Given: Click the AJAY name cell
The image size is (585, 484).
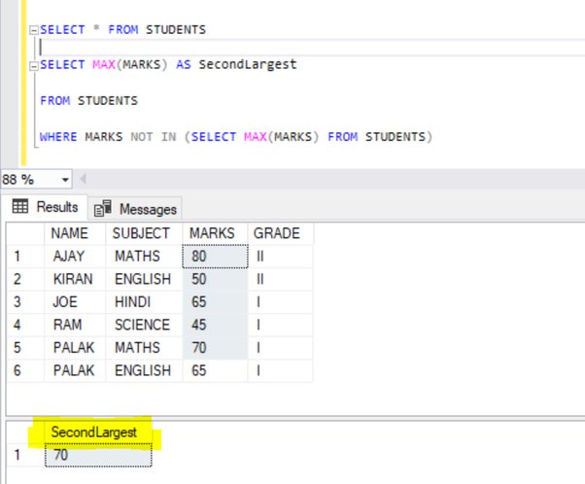Looking at the screenshot, I should click(75, 257).
